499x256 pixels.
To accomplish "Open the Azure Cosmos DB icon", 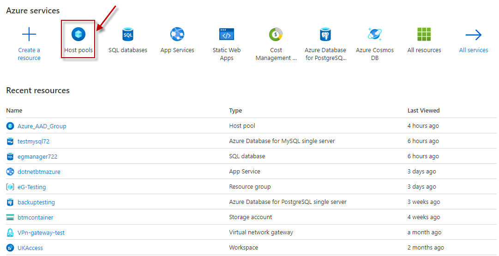I will coord(374,34).
